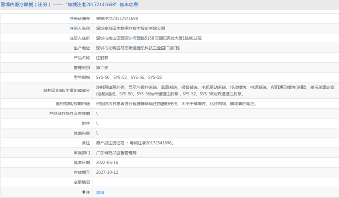Click the 备注 original registration number text
This screenshot has height=198, width=339.
[x=134, y=143]
